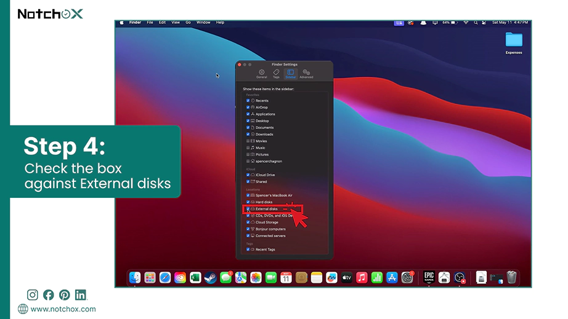Launch Maps from the Dock
The width and height of the screenshot is (568, 319).
coord(241,277)
